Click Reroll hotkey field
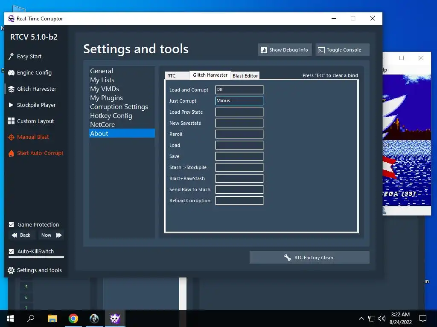Screen dimensions: 437x327 239,134
